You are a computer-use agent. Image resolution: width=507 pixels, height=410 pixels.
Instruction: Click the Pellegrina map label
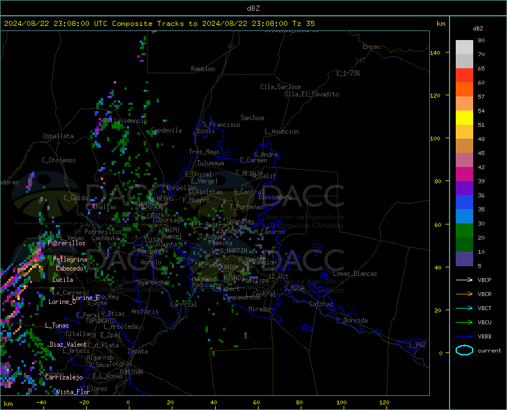[70, 259]
